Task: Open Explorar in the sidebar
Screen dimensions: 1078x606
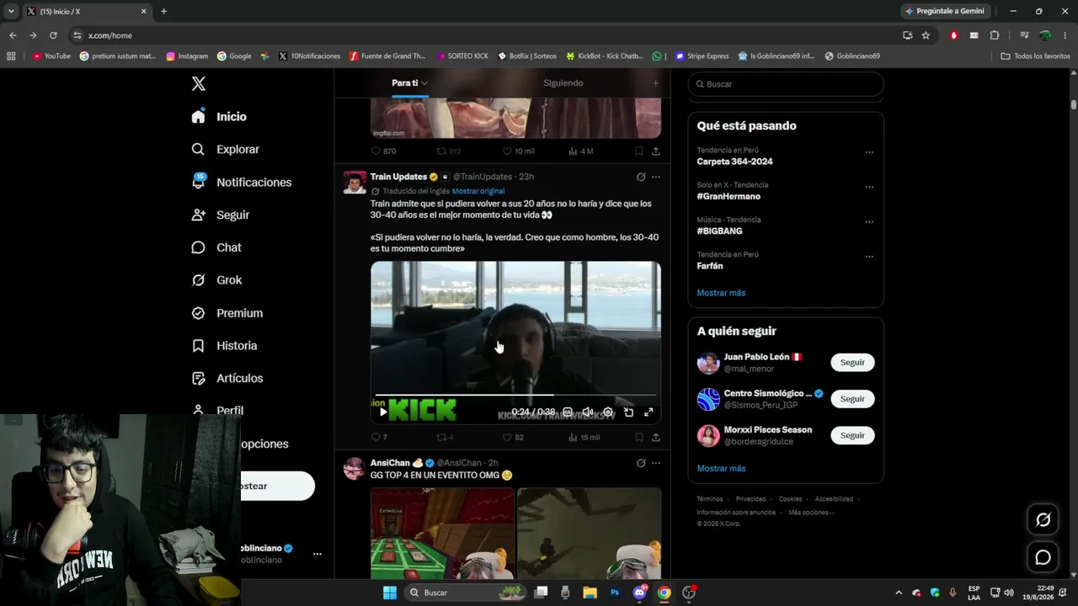Action: 225,149
